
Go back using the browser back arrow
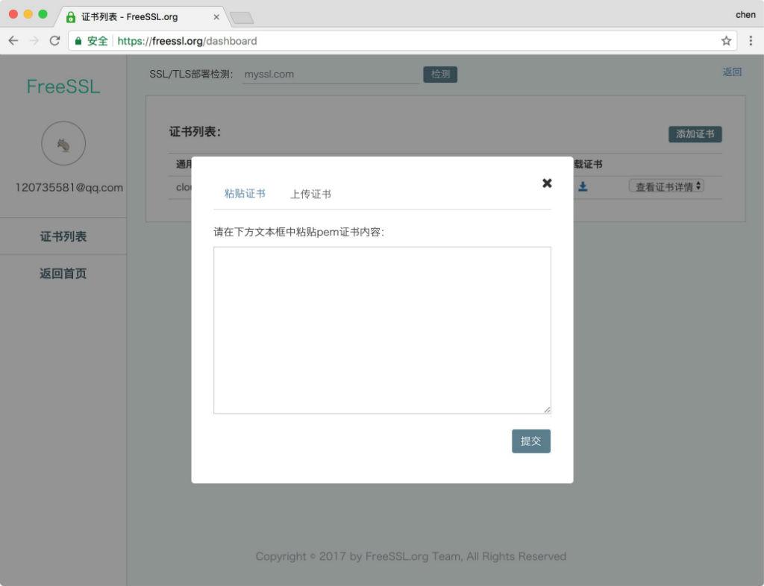click(13, 41)
